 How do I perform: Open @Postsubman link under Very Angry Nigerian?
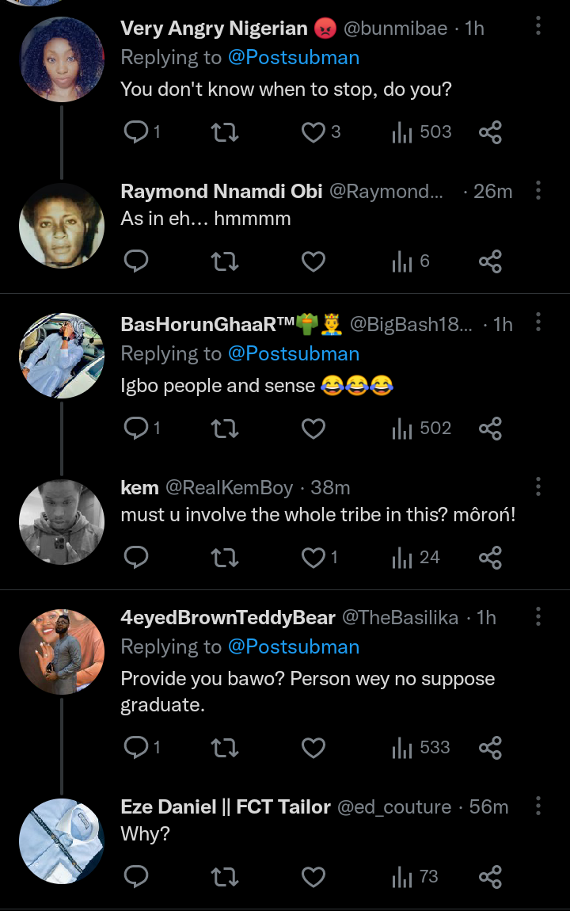point(294,58)
